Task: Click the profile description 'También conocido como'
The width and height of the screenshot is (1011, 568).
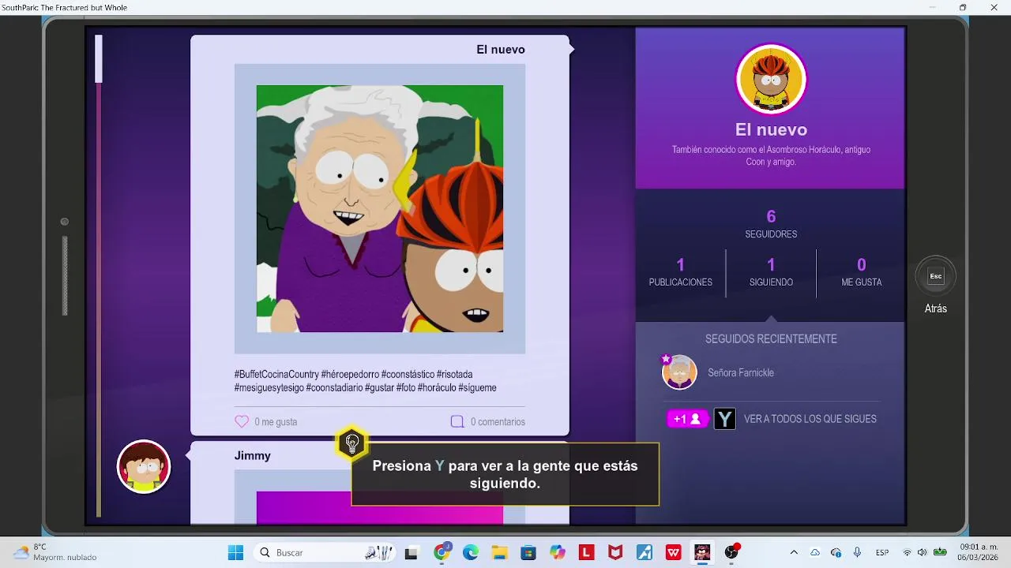Action: click(x=771, y=155)
